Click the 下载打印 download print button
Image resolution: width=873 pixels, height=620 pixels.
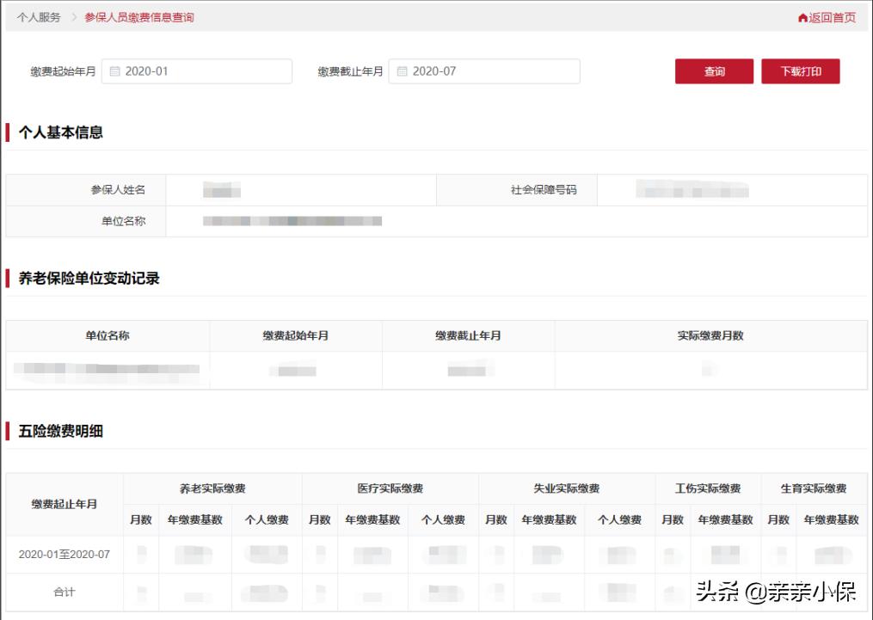800,71
